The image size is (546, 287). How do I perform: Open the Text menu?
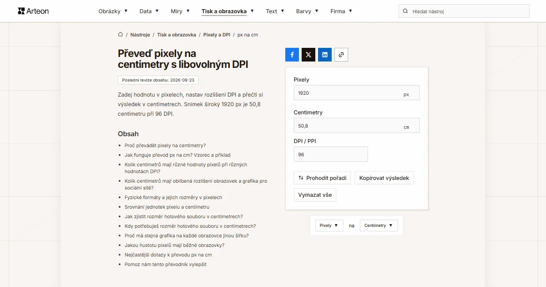[275, 11]
